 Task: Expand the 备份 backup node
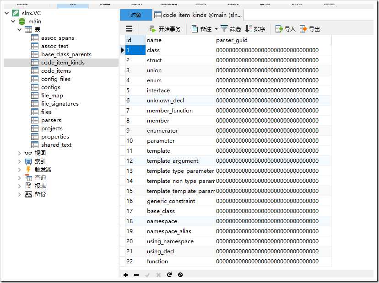click(19, 194)
